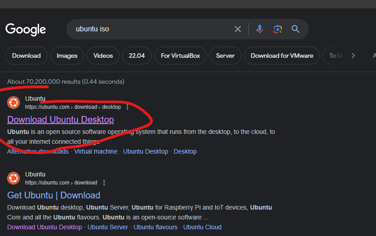The height and width of the screenshot is (236, 376).
Task: Select the Server filter chip
Action: point(225,56)
